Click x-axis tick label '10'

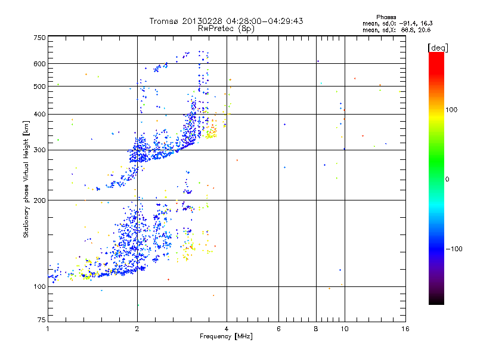click(345, 329)
